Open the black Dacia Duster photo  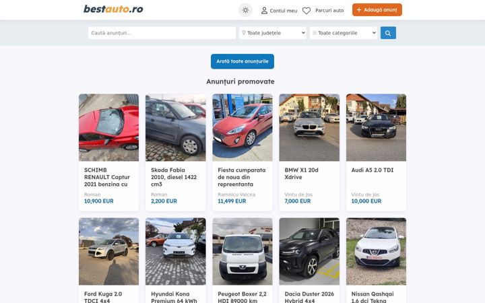click(x=309, y=251)
